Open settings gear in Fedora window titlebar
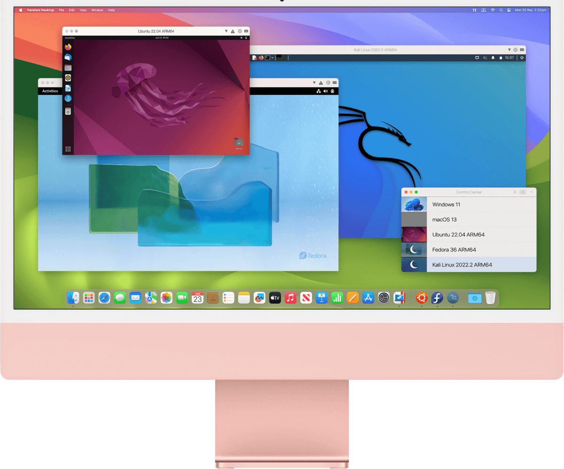Screen dimensions: 564x469 click(x=328, y=82)
